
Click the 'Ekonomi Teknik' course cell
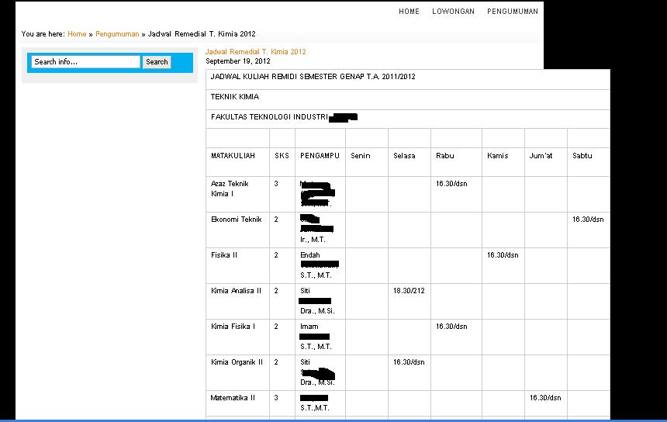tap(237, 220)
